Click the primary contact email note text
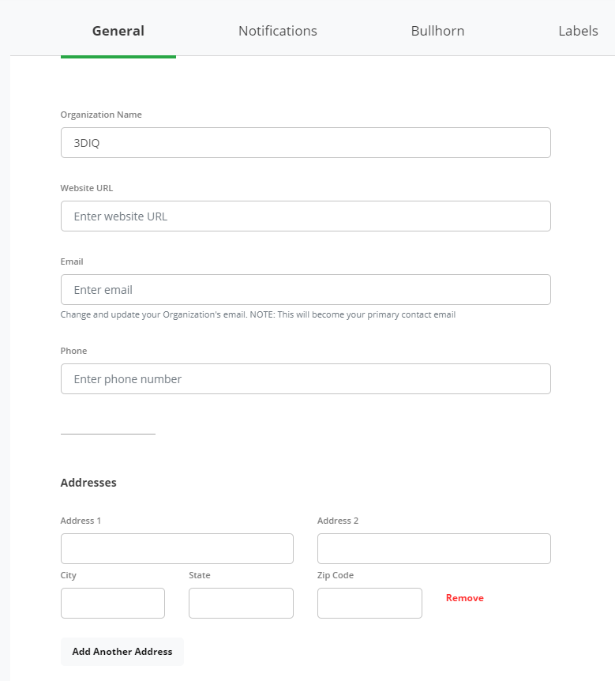The width and height of the screenshot is (615, 681). click(258, 314)
